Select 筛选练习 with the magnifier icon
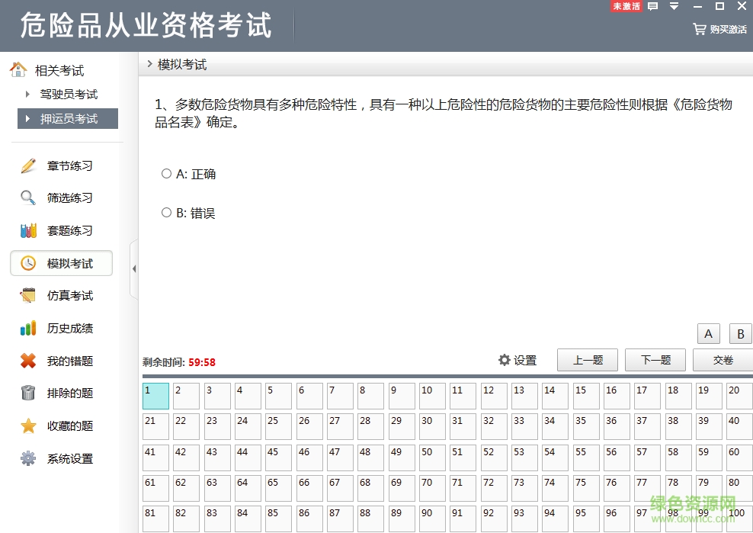Viewport: 753px width, 533px height. click(27, 197)
